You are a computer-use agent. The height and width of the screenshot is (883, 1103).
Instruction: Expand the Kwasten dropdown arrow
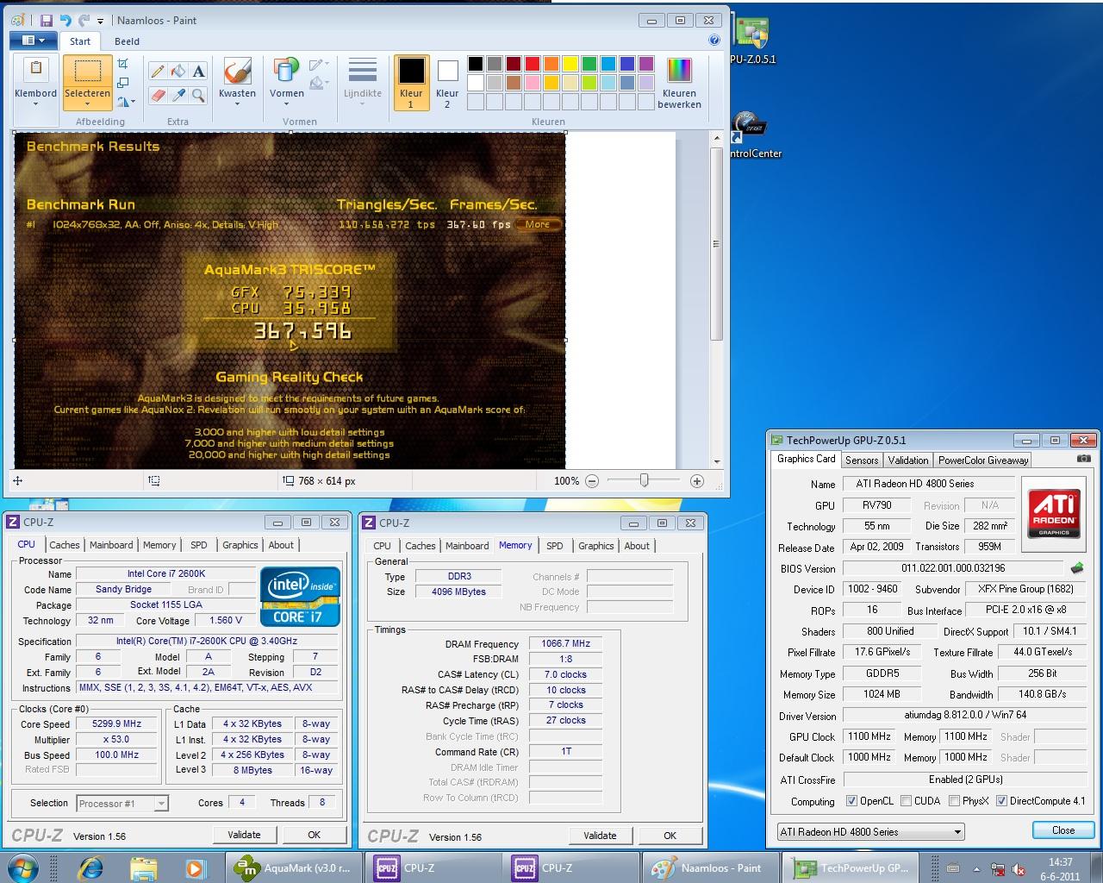[237, 104]
